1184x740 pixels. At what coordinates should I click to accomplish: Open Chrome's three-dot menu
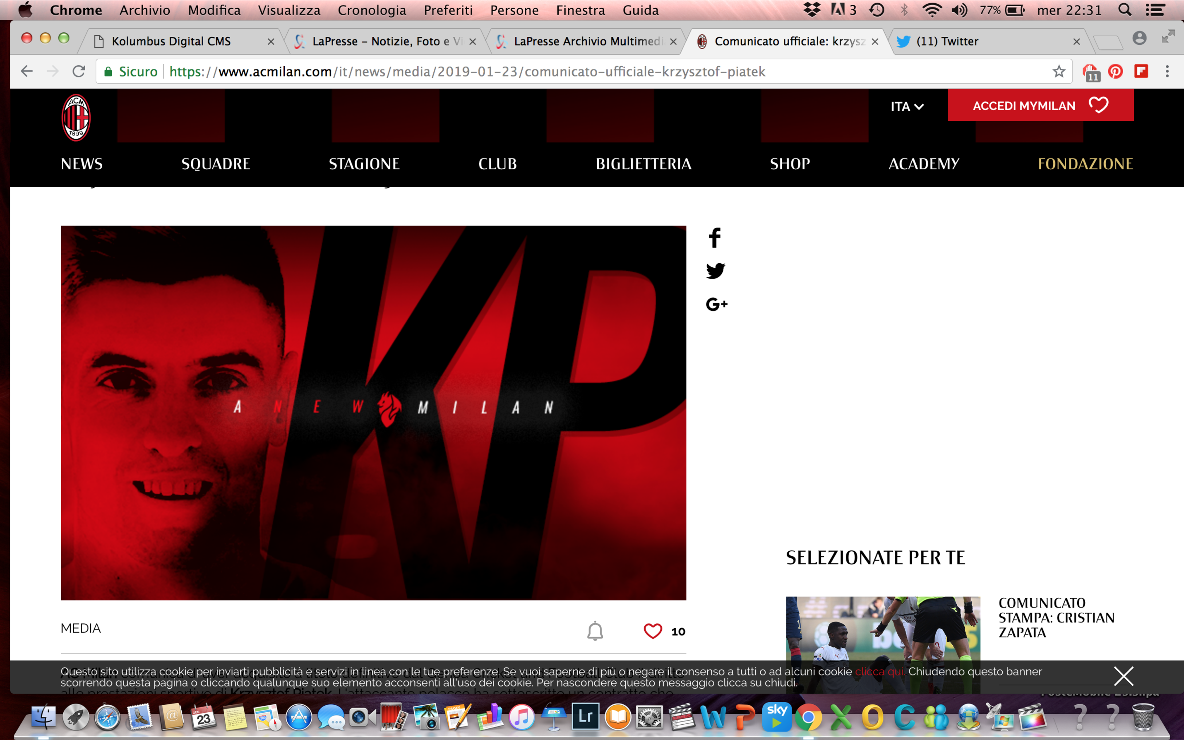coord(1167,71)
